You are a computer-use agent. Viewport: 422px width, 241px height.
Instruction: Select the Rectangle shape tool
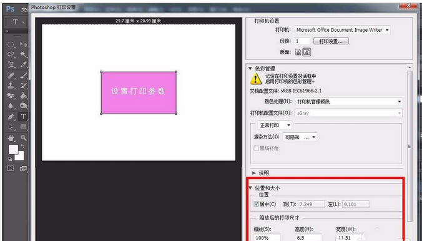[x=24, y=127]
